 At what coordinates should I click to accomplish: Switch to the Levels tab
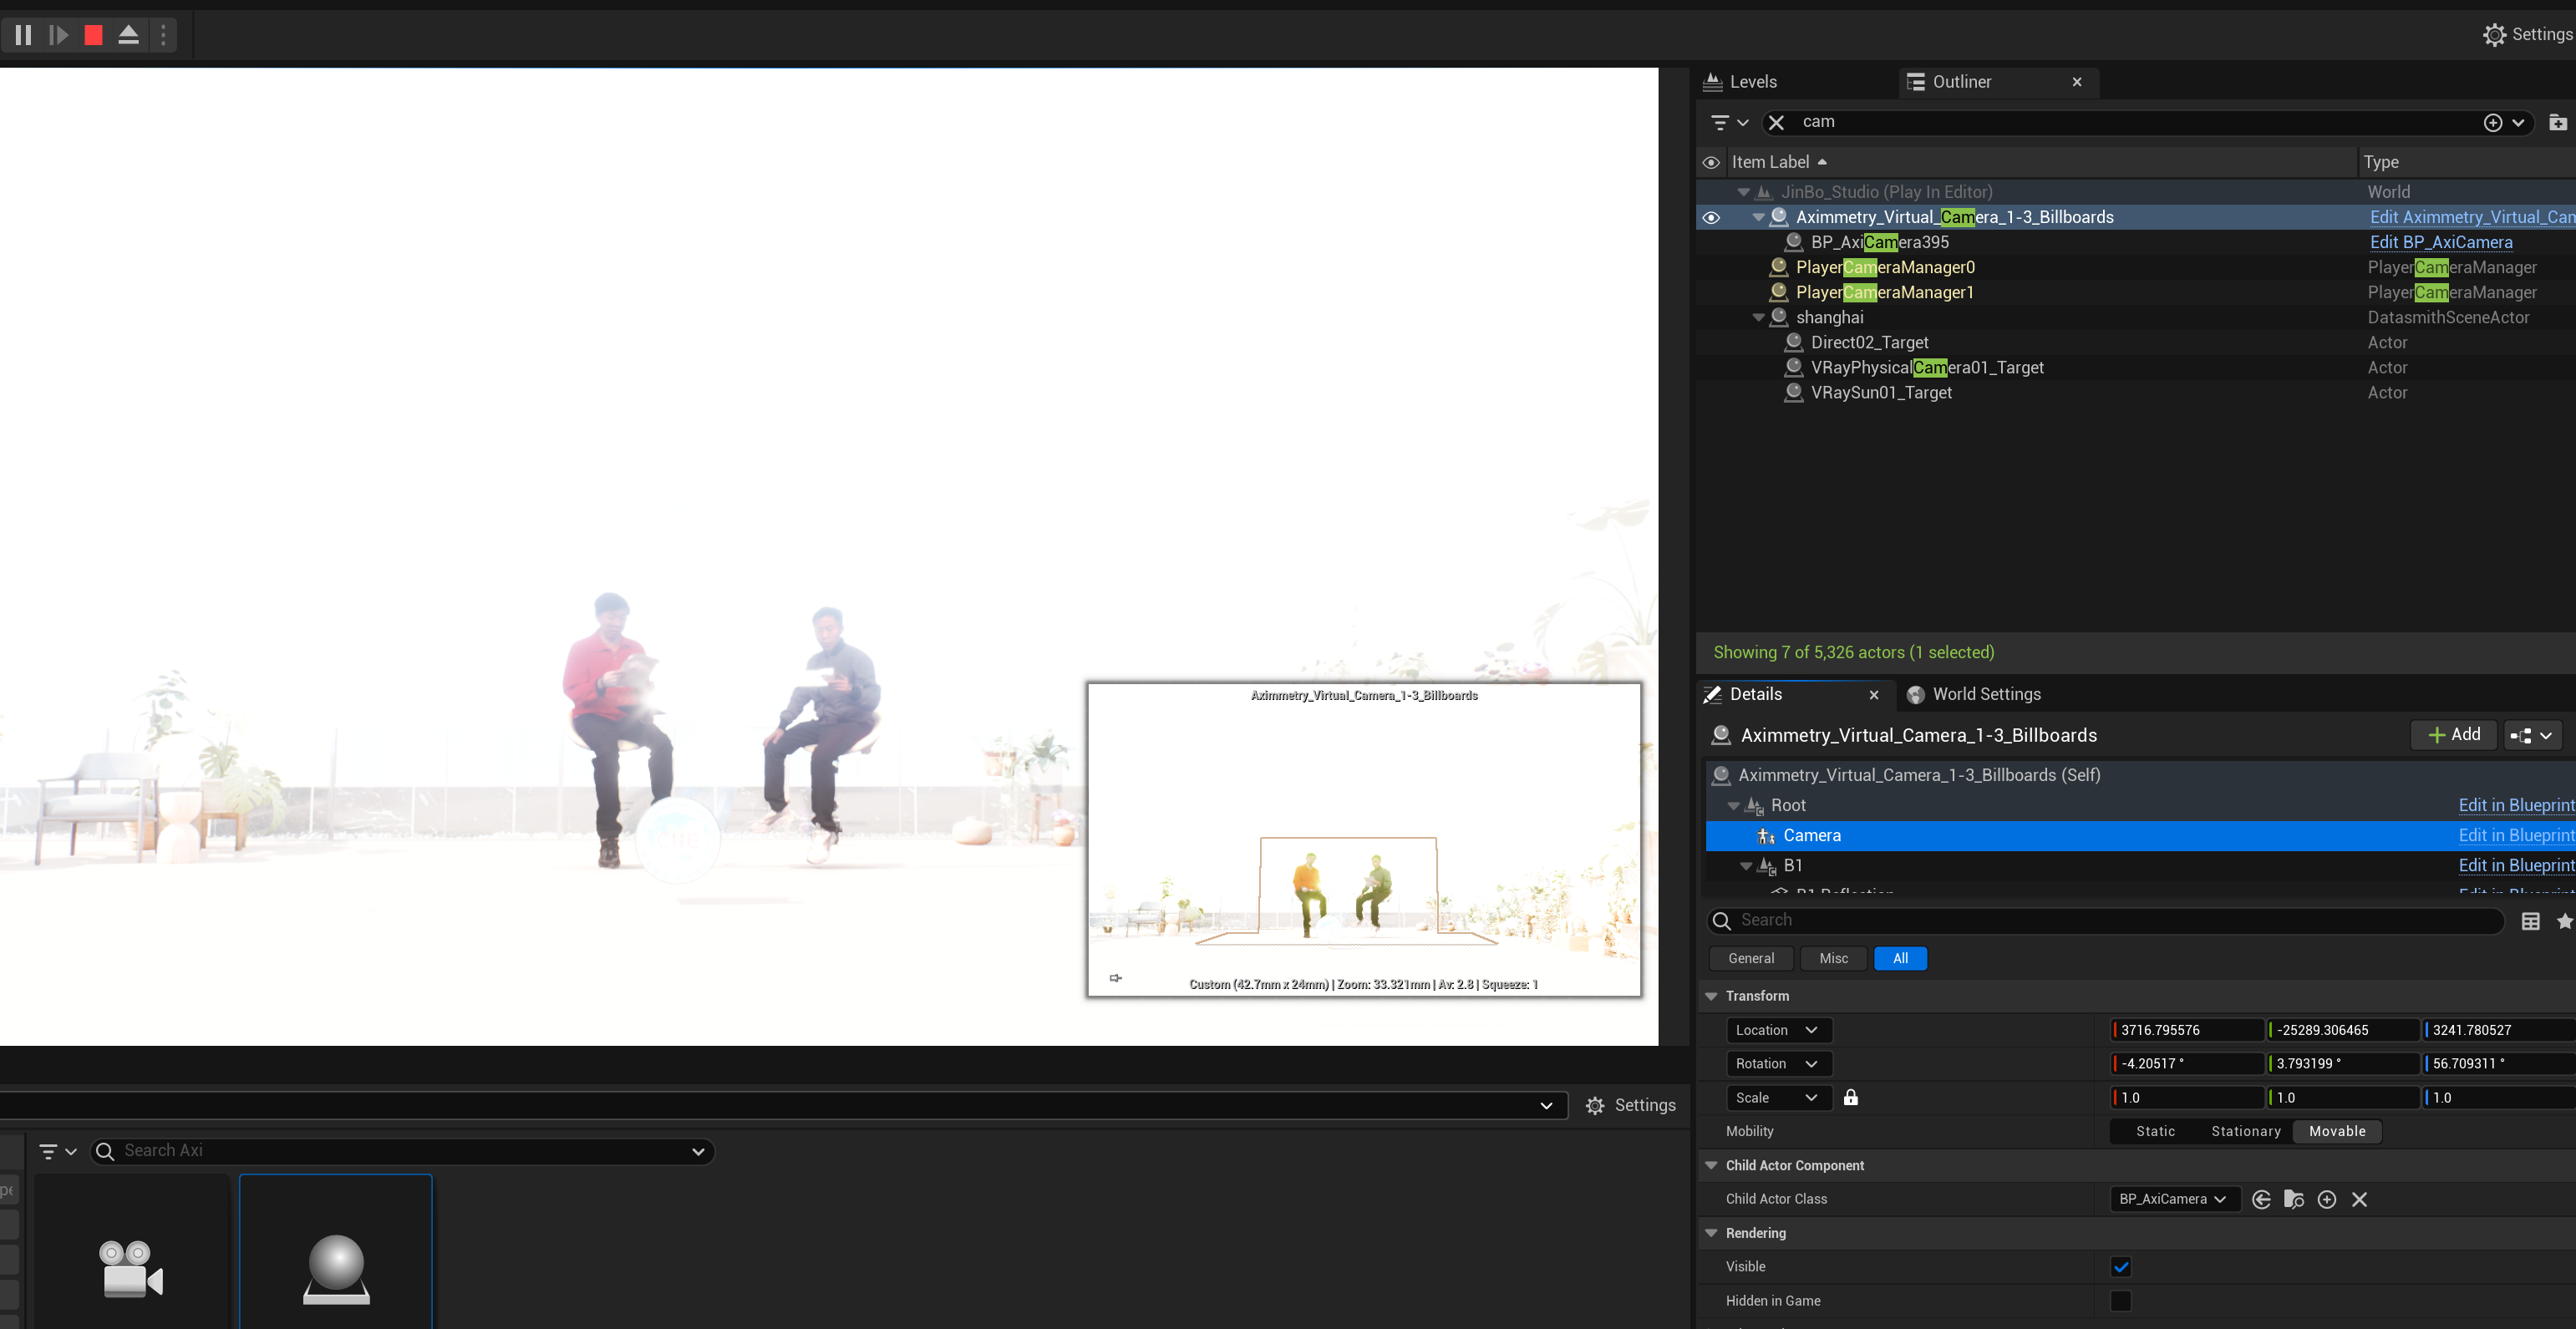(1752, 81)
